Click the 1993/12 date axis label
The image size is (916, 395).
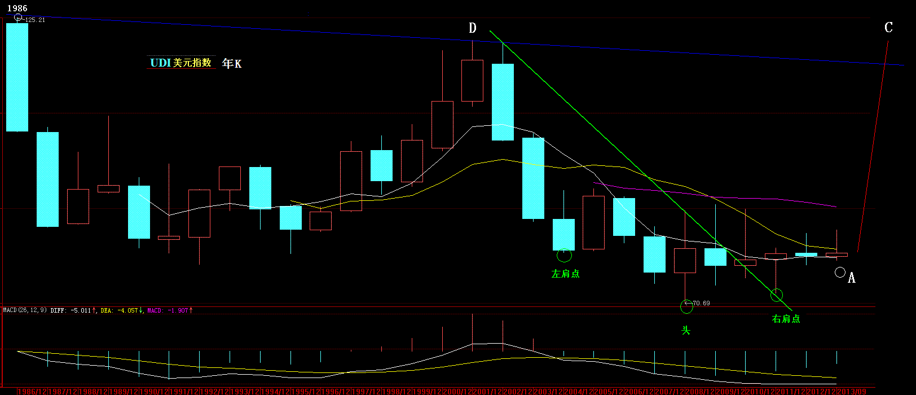tap(246, 391)
